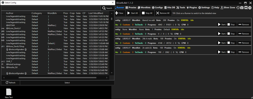
Task: Select the config row by @AstraCrackings
Action: pyautogui.click(x=55, y=64)
